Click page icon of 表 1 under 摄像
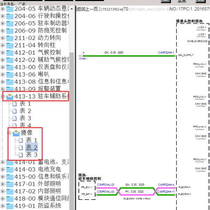 (x=21, y=140)
